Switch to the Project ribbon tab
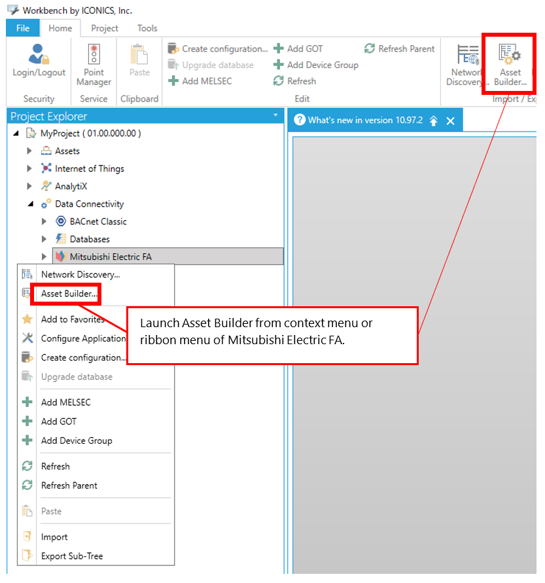Image resolution: width=545 pixels, height=583 pixels. 105,28
